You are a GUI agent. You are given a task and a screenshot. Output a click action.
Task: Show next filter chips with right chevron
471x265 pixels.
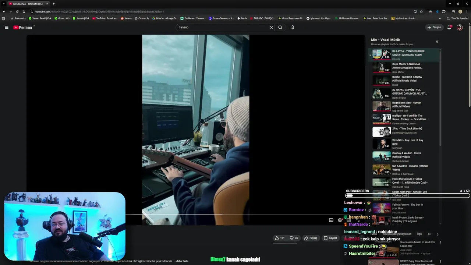point(437,234)
